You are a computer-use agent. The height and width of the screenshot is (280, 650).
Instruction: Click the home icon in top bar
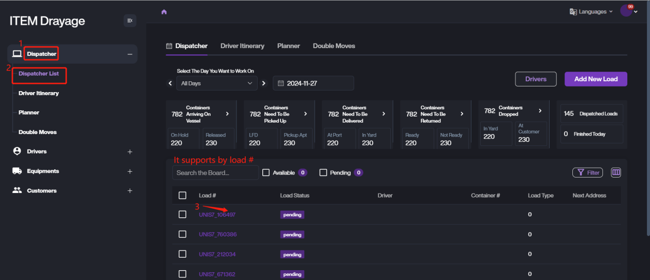(x=164, y=12)
